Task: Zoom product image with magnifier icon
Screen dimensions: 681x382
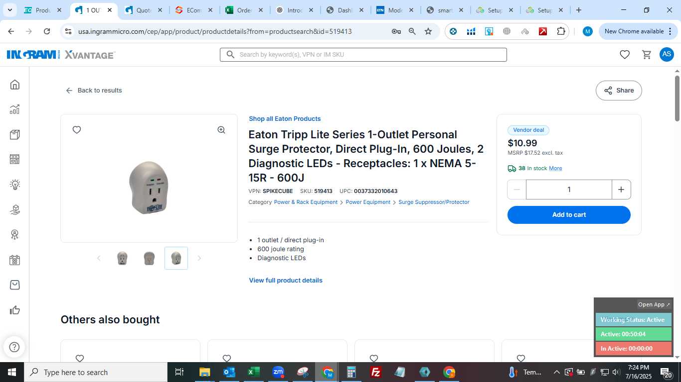Action: (221, 130)
